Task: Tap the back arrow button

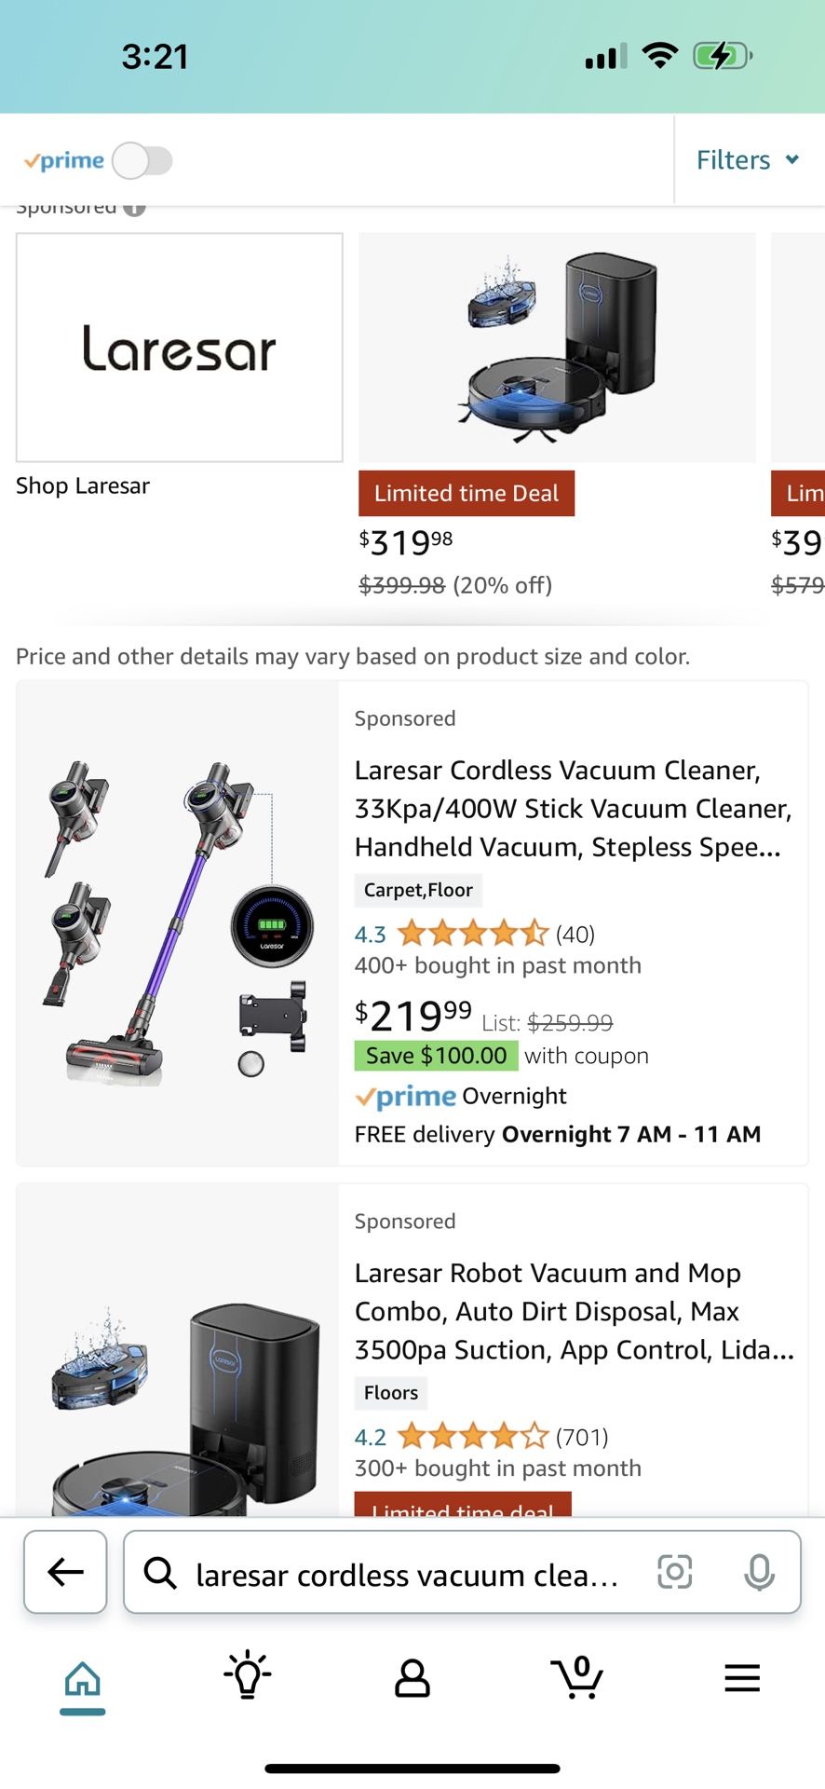Action: tap(65, 1572)
